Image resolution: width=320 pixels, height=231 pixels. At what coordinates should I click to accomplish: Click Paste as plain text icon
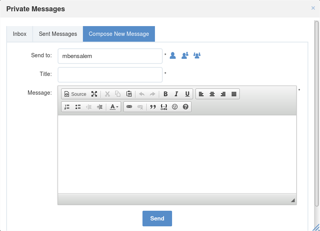pos(129,94)
